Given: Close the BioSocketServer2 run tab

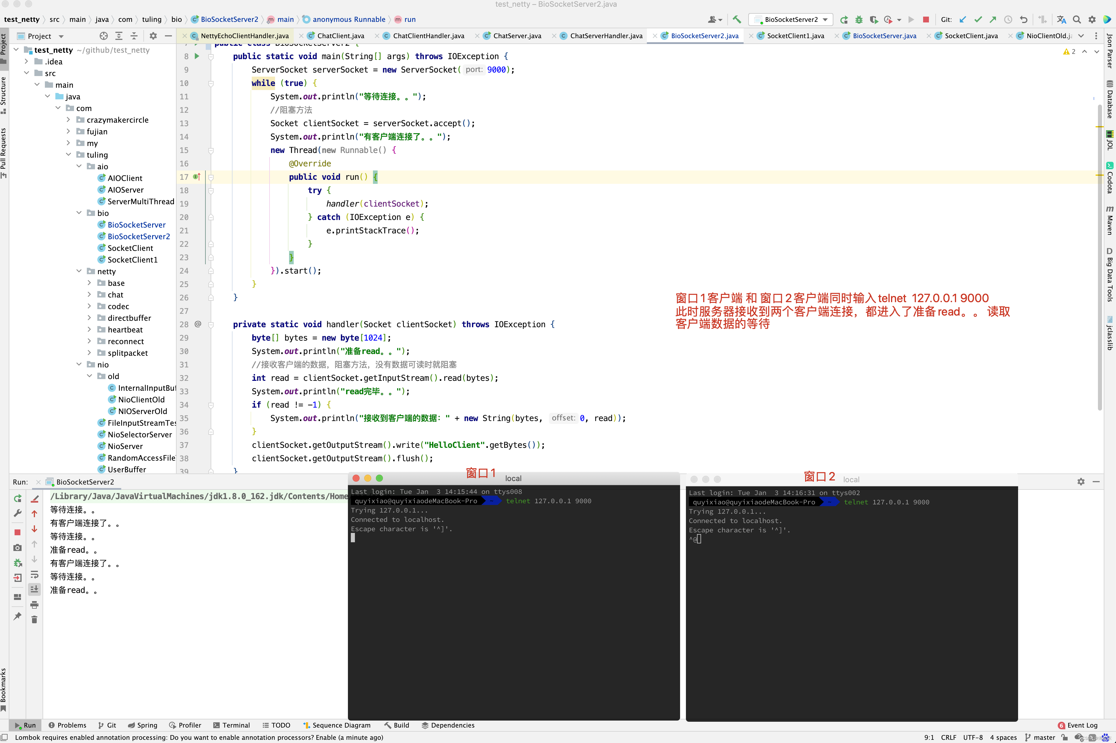Looking at the screenshot, I should pos(38,482).
